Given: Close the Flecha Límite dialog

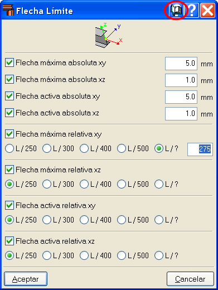Looking at the screenshot, I should (x=207, y=11).
